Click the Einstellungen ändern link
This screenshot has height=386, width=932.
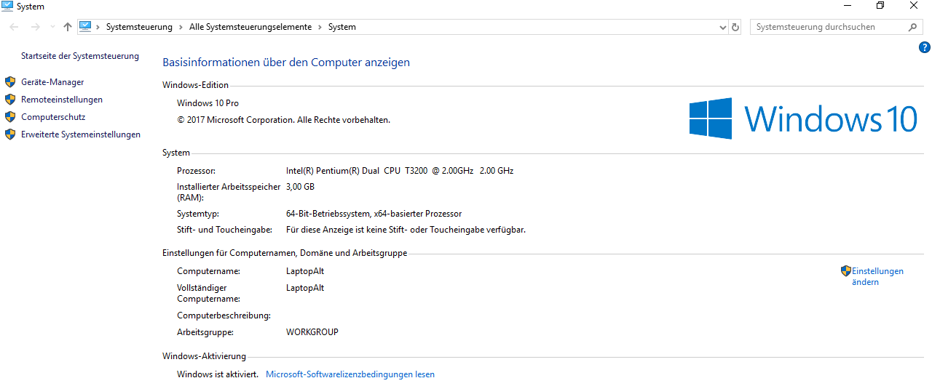877,276
